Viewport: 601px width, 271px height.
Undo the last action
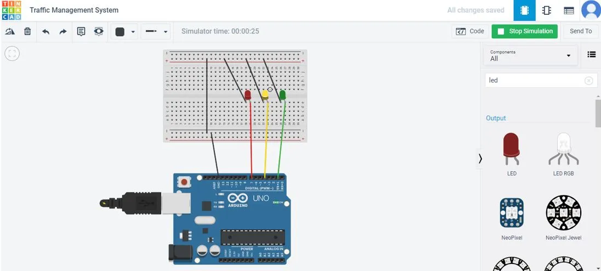tap(46, 31)
